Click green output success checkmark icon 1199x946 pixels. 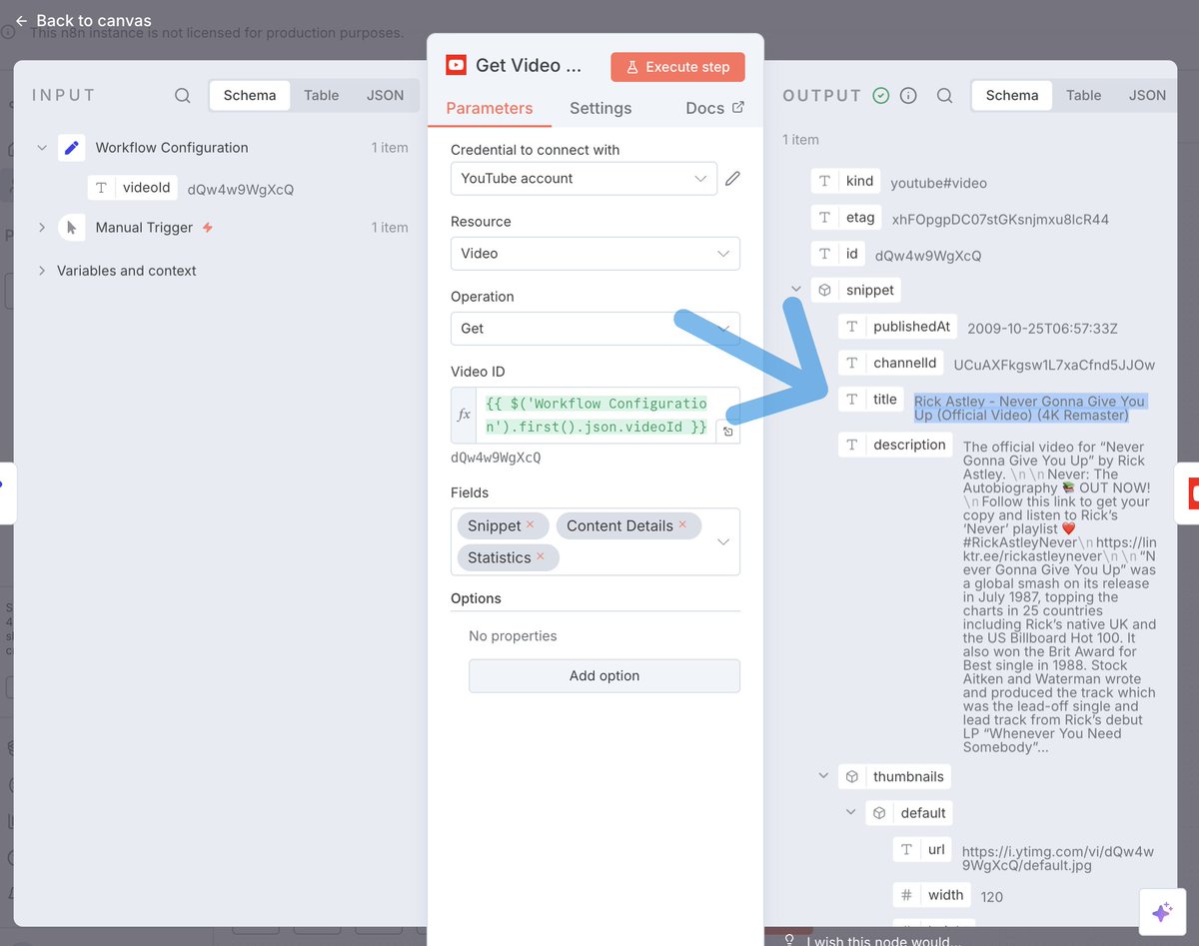pyautogui.click(x=880, y=96)
